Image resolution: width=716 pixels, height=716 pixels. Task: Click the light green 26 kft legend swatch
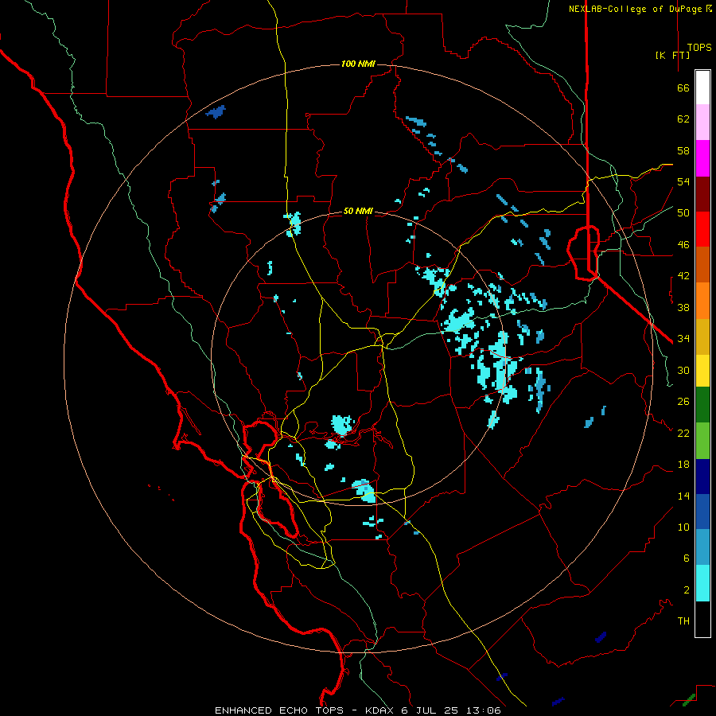[702, 440]
